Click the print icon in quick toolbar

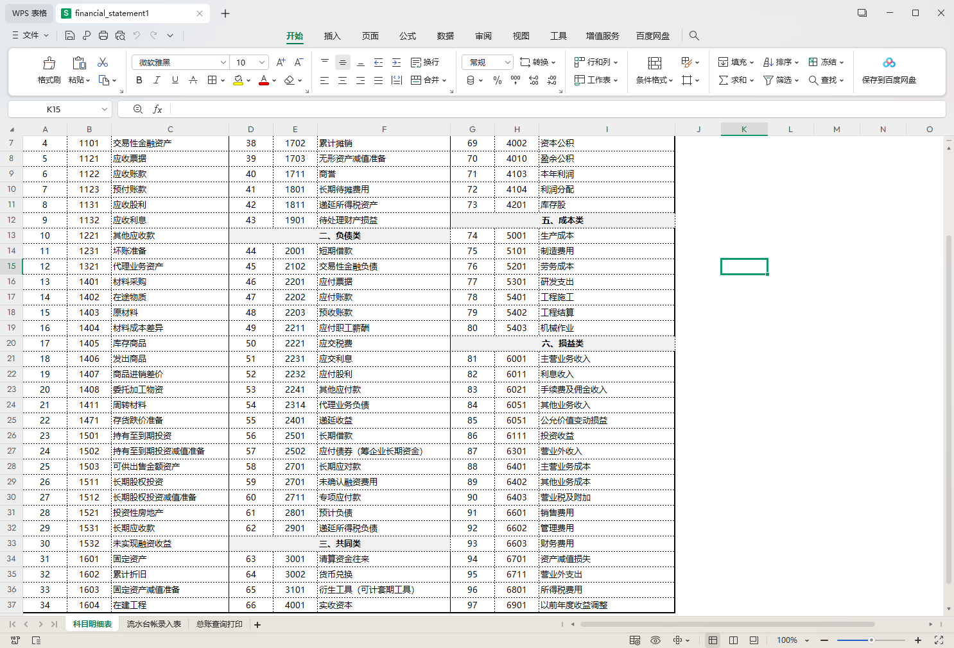coord(103,35)
